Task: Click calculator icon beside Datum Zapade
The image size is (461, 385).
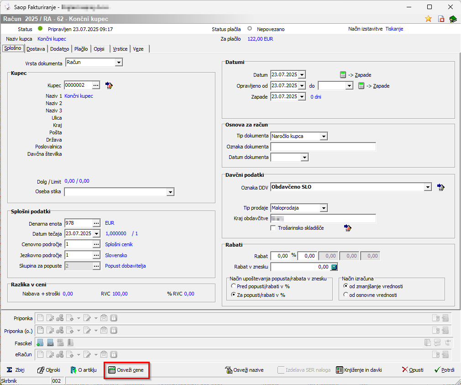Action: (343, 75)
